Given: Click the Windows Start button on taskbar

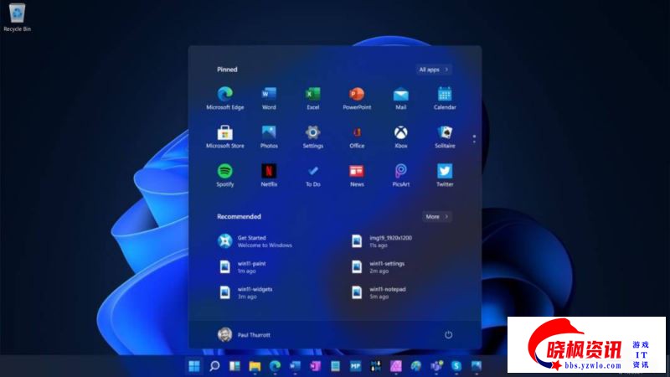Looking at the screenshot, I should [194, 366].
